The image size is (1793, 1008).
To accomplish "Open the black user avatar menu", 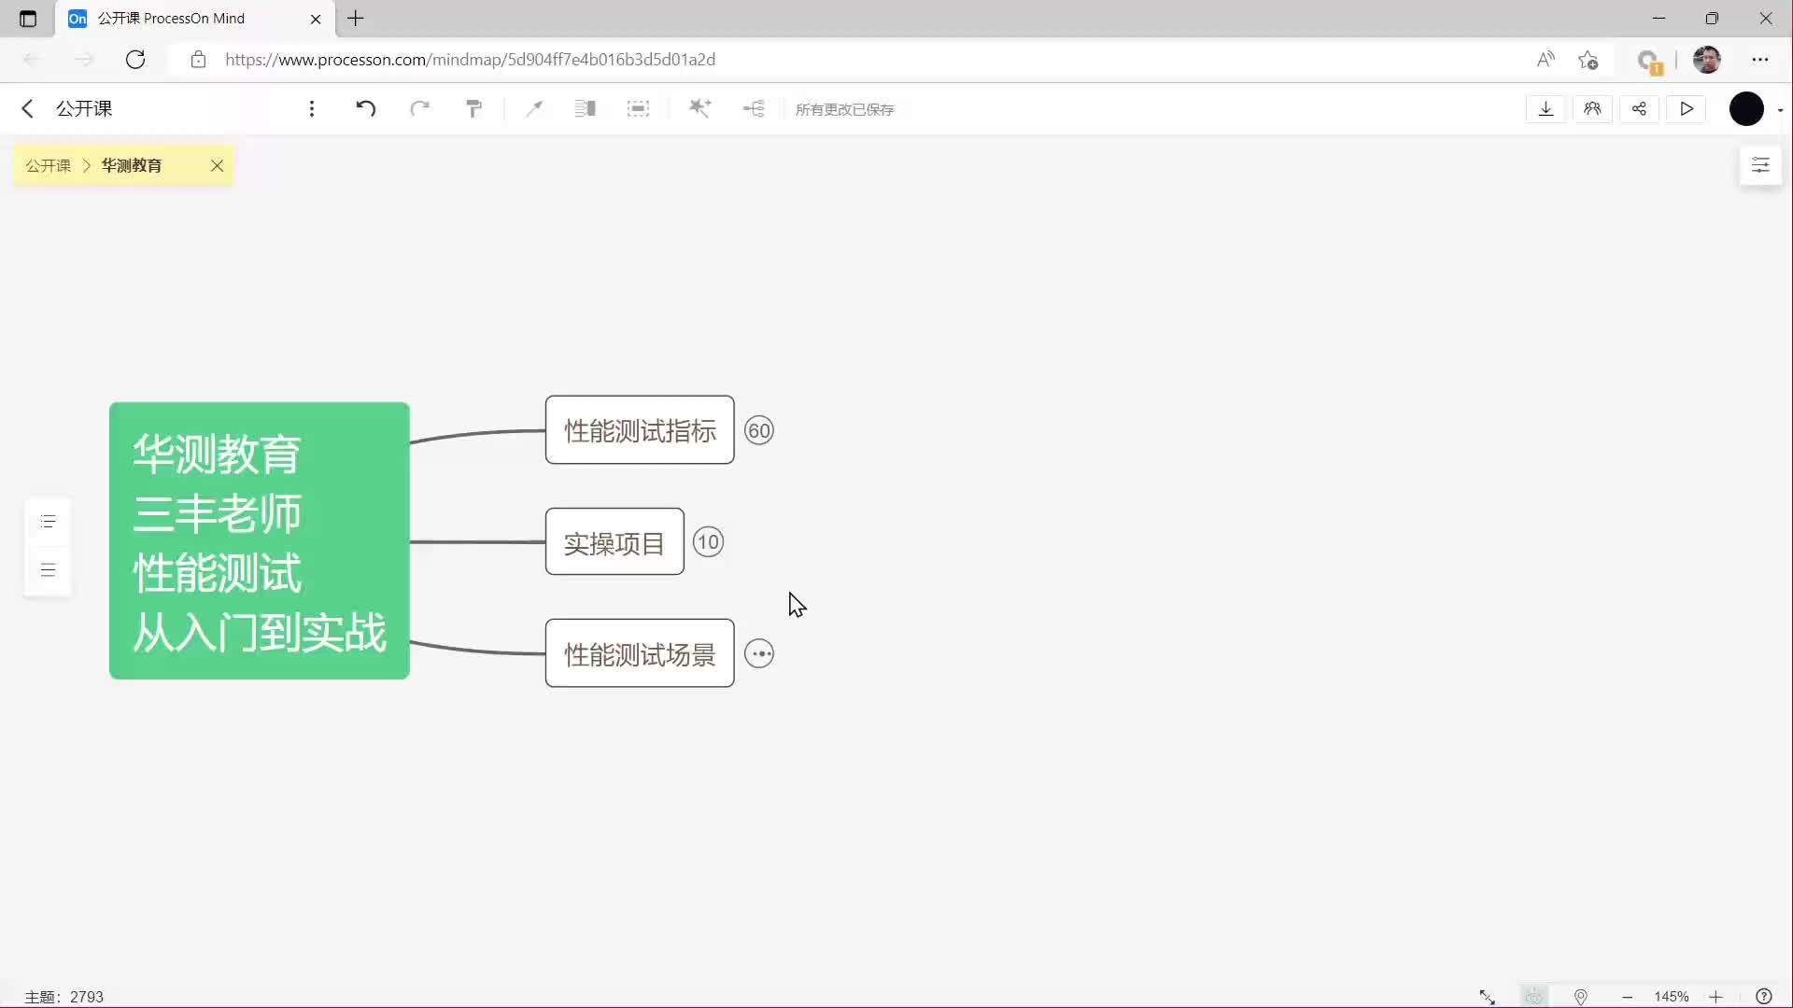I will pos(1747,109).
